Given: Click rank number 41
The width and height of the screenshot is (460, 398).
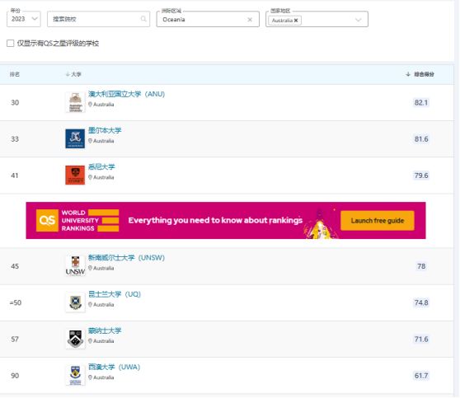Looking at the screenshot, I should coord(15,176).
